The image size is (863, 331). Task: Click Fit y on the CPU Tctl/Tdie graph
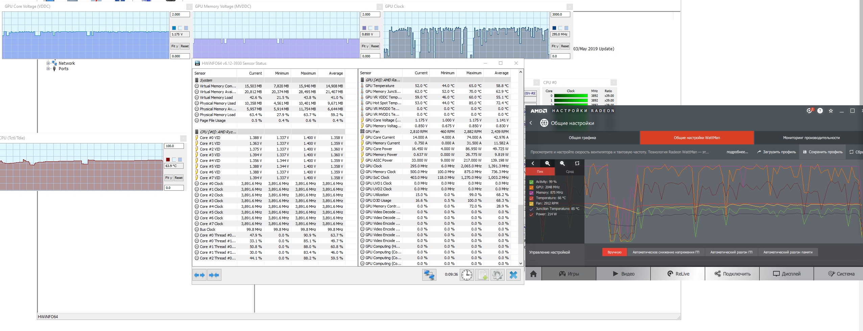click(x=169, y=178)
